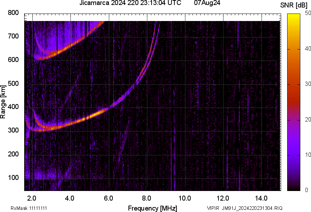Image resolution: width=311 pixels, height=212 pixels.
Task: Click the colorbar tick label '10'
Action: pos(308,155)
